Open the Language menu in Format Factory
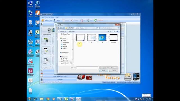 [x=51, y=17]
